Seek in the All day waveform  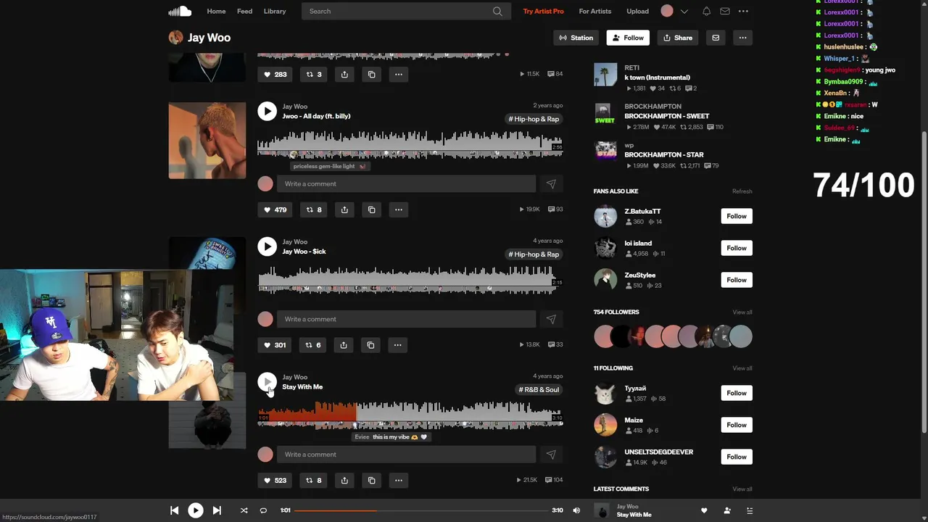click(x=410, y=144)
